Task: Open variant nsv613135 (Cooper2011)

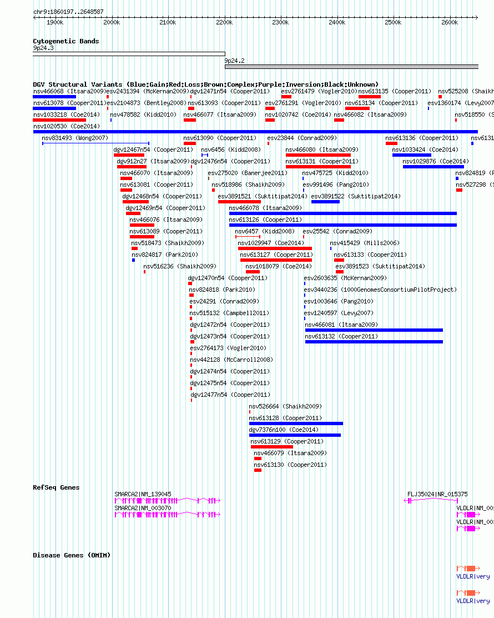Action: coord(395,92)
